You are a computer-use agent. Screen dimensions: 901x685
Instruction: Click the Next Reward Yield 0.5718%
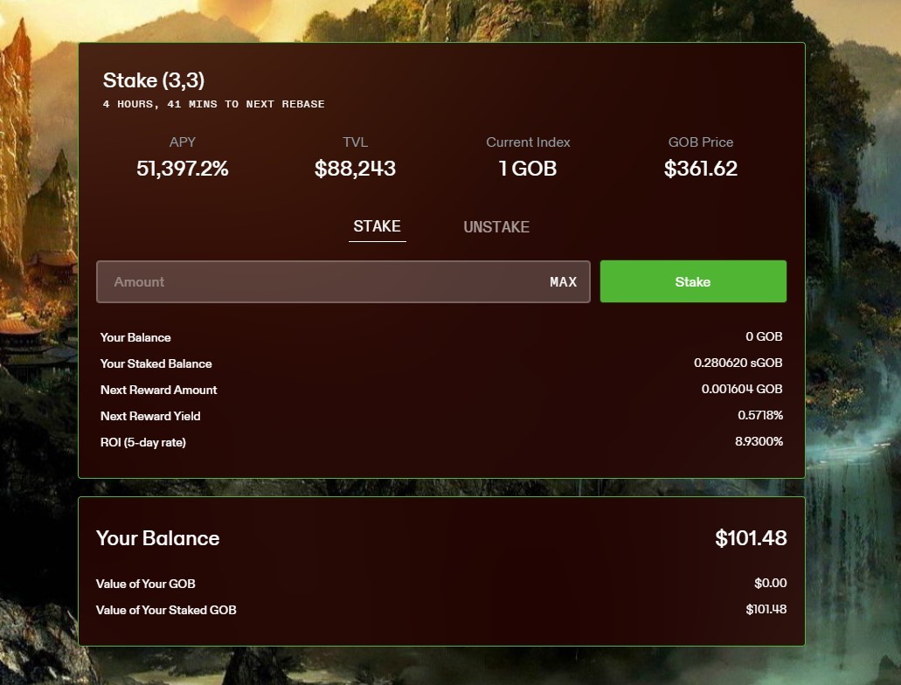[760, 415]
